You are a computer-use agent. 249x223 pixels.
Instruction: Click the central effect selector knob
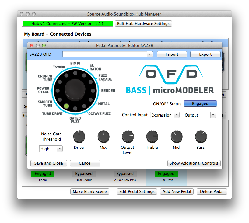(75, 90)
